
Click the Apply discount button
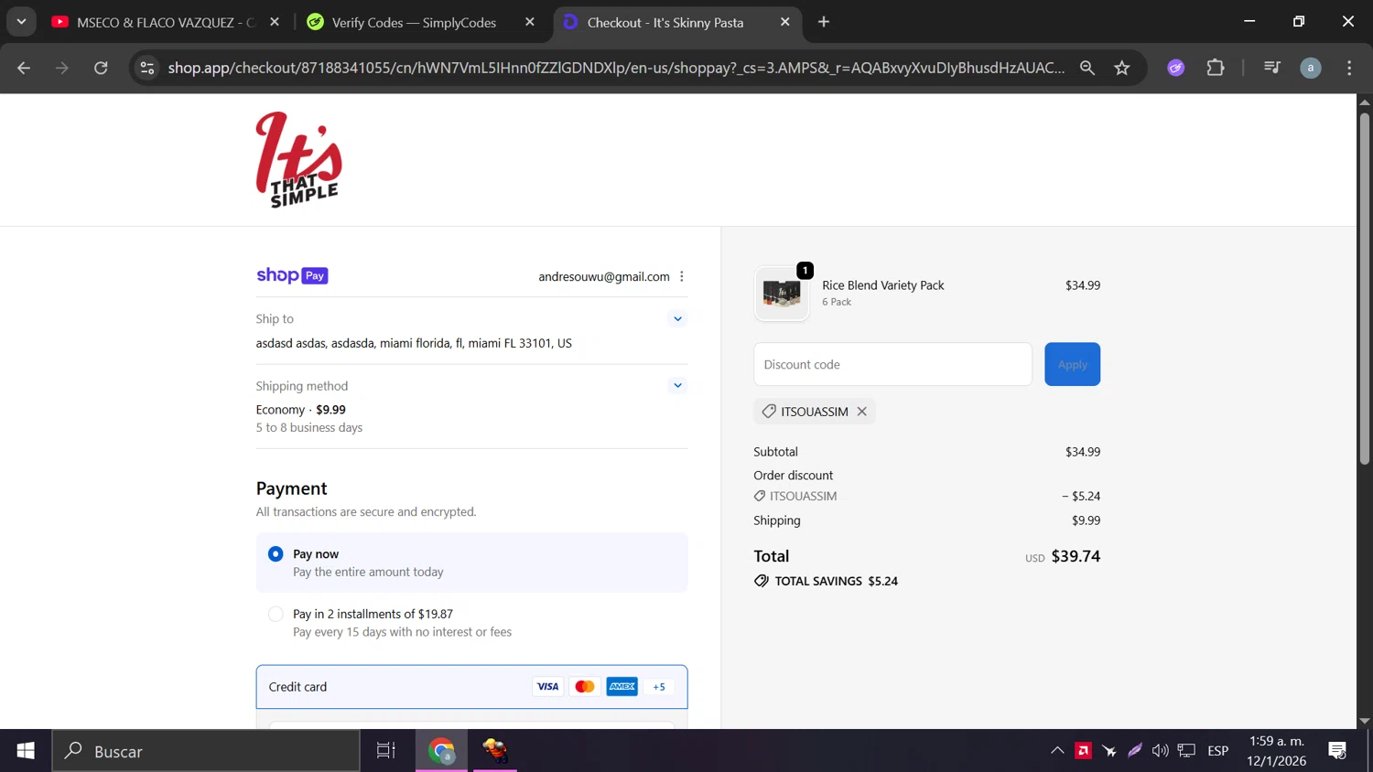(1072, 364)
